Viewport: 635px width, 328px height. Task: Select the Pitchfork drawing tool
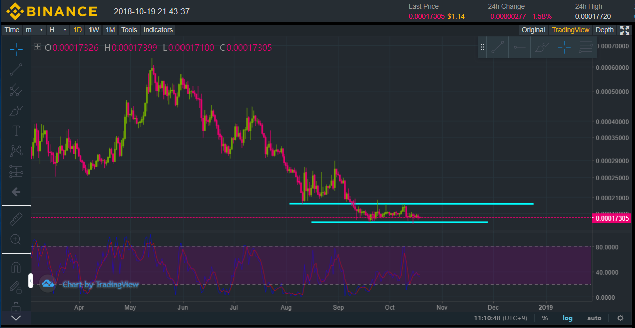coord(16,90)
